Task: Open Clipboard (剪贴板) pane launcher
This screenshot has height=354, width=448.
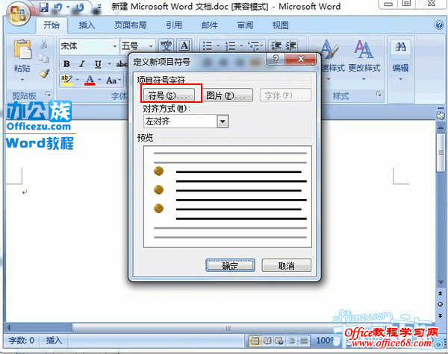Action: pyautogui.click(x=48, y=94)
